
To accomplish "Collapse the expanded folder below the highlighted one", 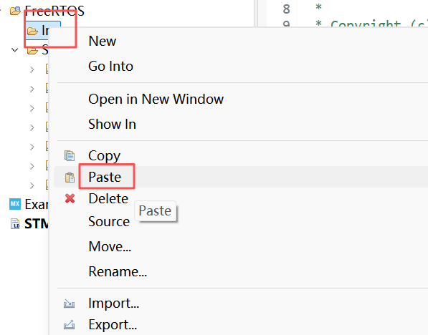I will pyautogui.click(x=15, y=50).
